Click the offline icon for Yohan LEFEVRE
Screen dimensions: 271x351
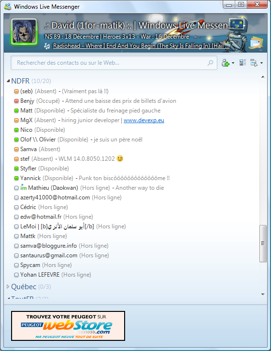coord(16,275)
